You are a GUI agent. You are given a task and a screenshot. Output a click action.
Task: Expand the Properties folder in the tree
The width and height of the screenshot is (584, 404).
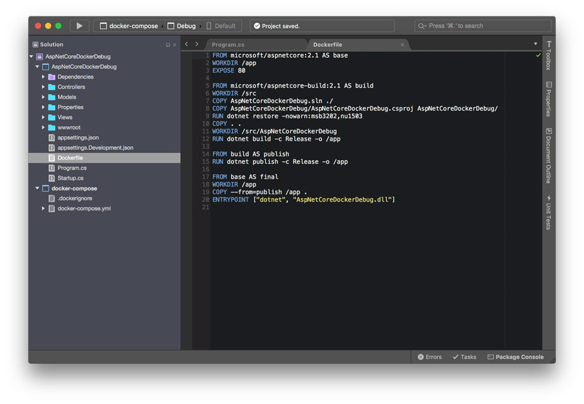click(x=43, y=107)
